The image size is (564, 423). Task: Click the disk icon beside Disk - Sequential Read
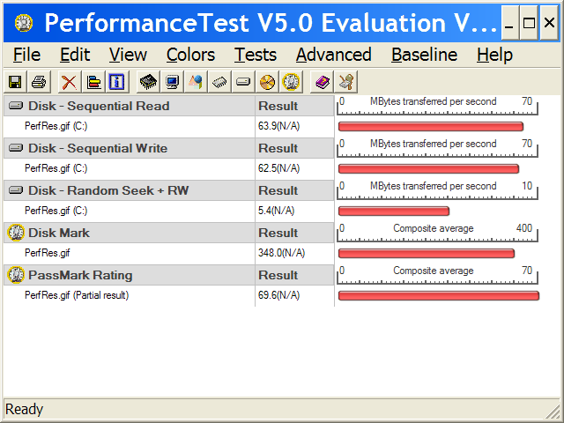click(16, 106)
